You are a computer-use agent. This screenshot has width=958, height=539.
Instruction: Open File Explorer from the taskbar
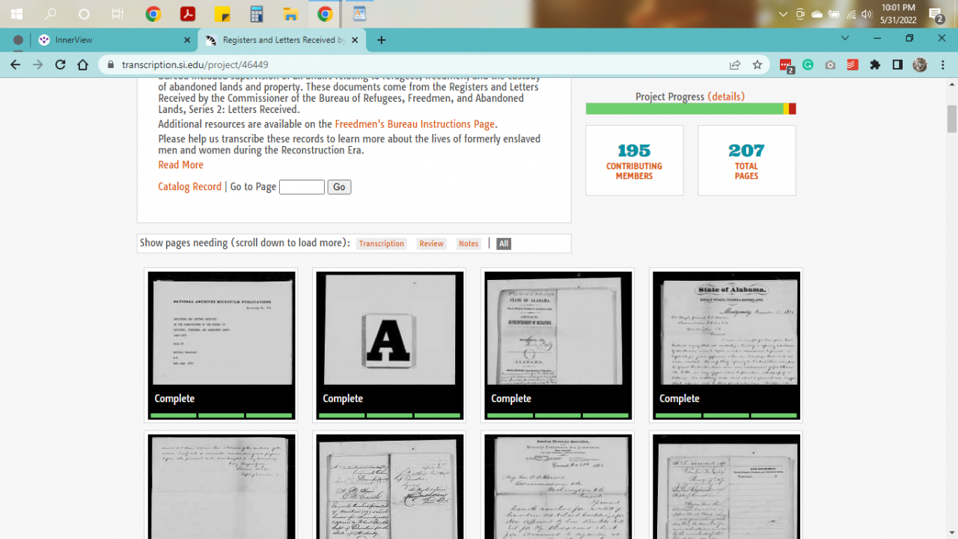click(291, 13)
